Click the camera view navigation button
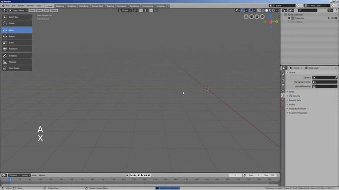Image resolution: width=339 pixels, height=190 pixels. click(252, 17)
